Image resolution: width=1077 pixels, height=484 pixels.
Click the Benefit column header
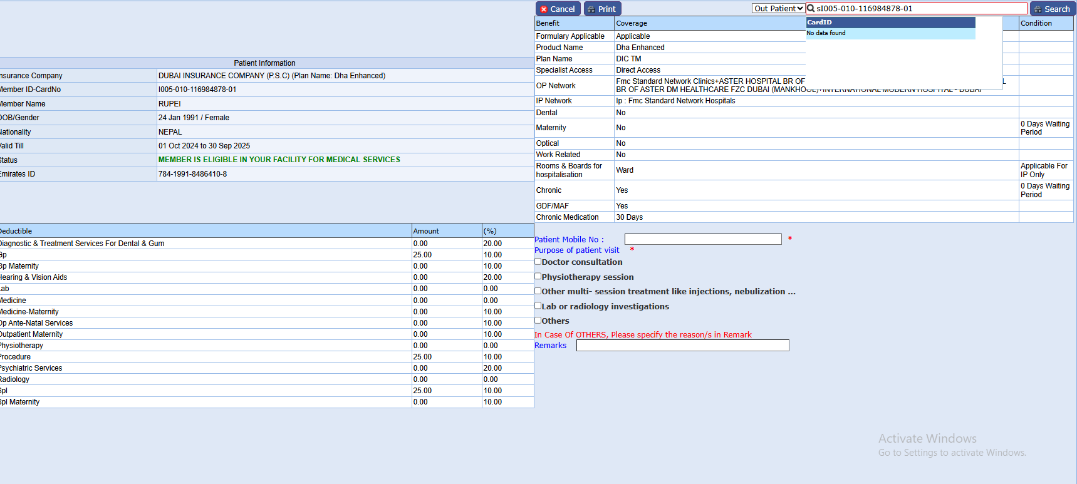[x=573, y=23]
